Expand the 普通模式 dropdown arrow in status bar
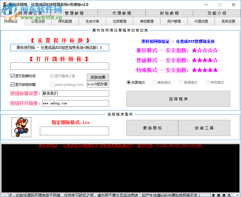241x197 pixels. [x=238, y=195]
